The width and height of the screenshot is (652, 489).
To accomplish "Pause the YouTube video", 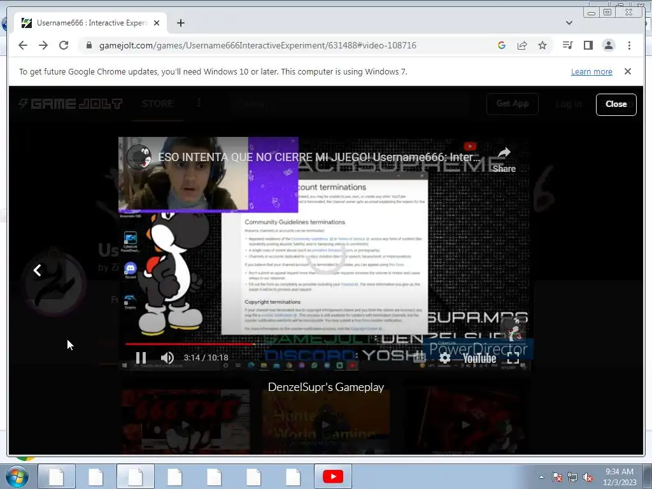I will tap(141, 358).
